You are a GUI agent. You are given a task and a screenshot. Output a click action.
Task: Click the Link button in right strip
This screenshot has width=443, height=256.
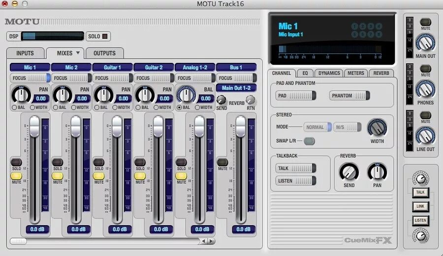tap(420, 206)
